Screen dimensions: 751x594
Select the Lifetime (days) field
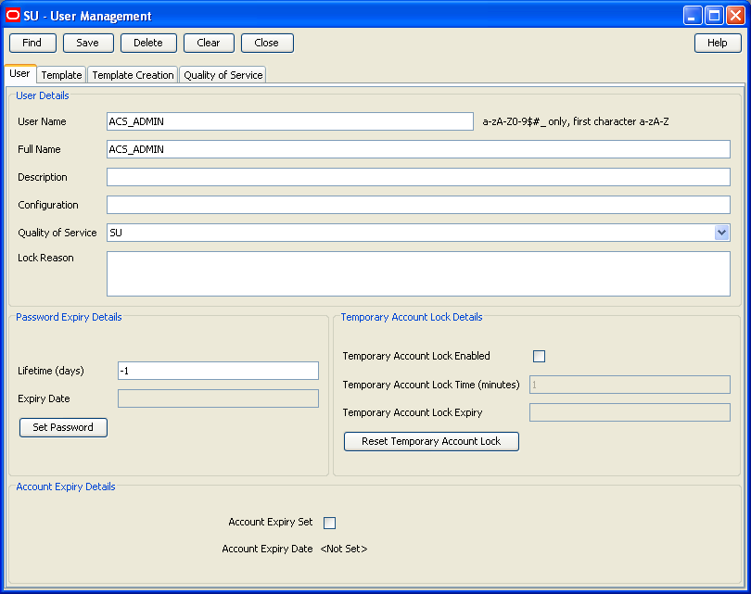[x=218, y=371]
